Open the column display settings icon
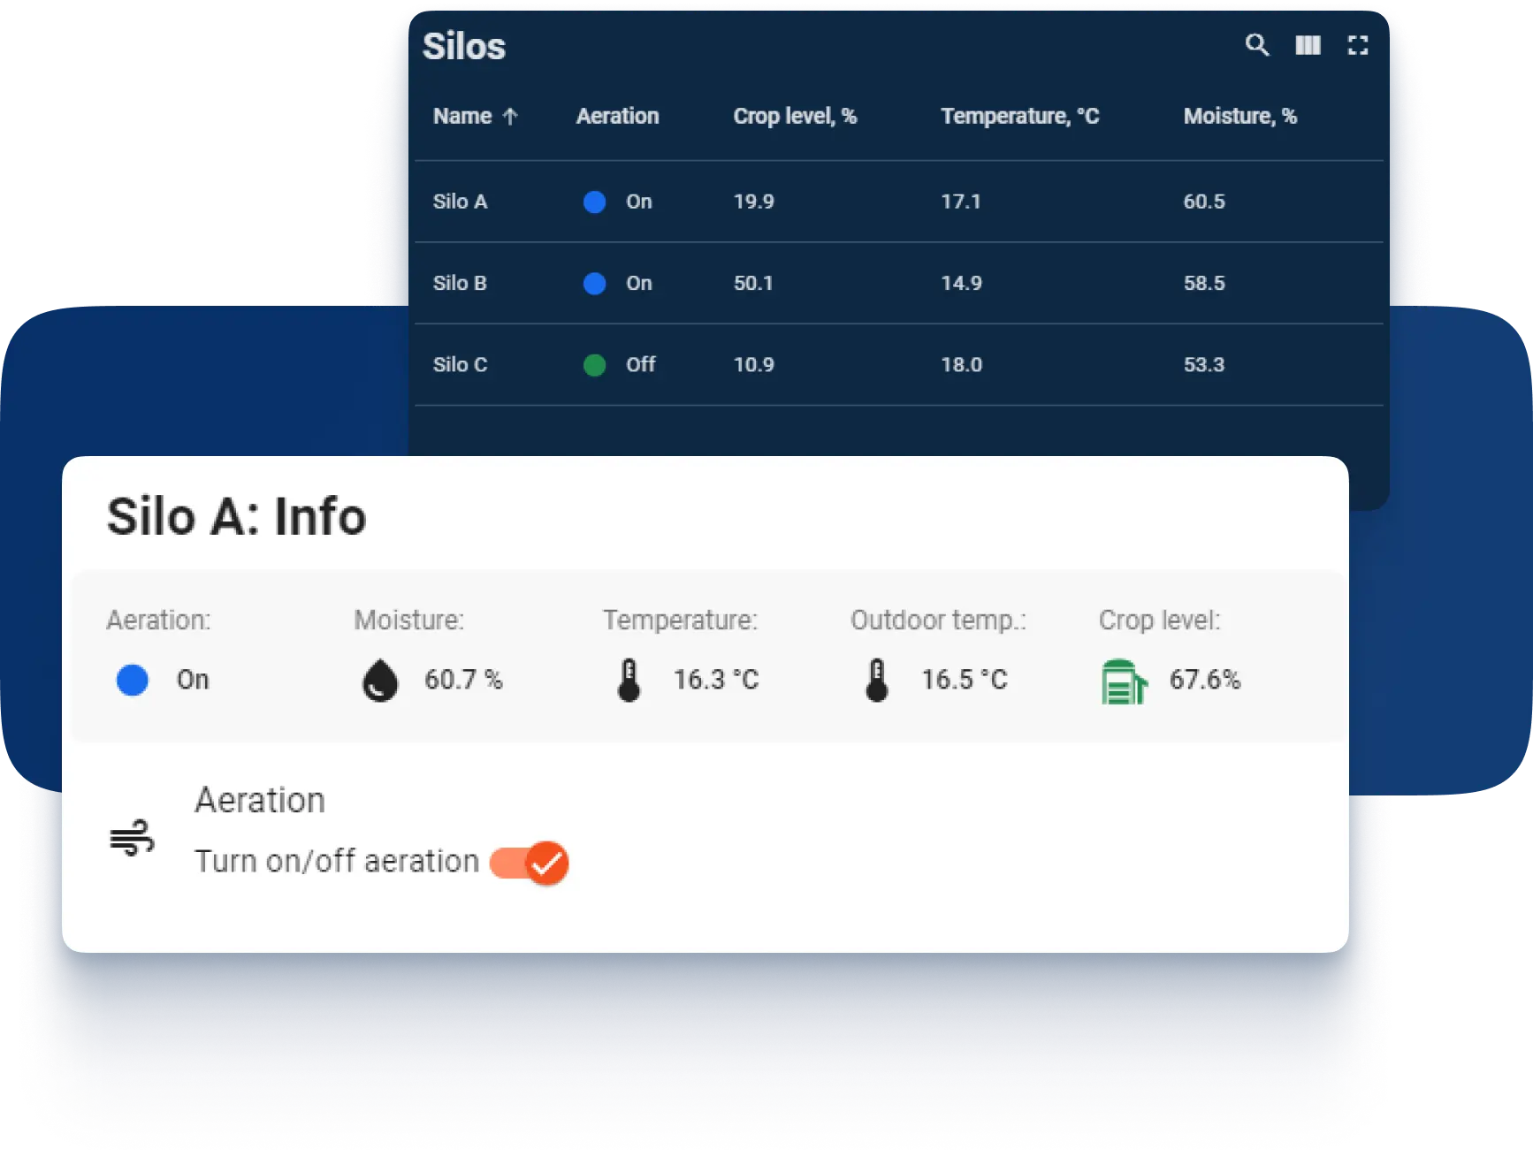The height and width of the screenshot is (1172, 1533). click(1308, 45)
